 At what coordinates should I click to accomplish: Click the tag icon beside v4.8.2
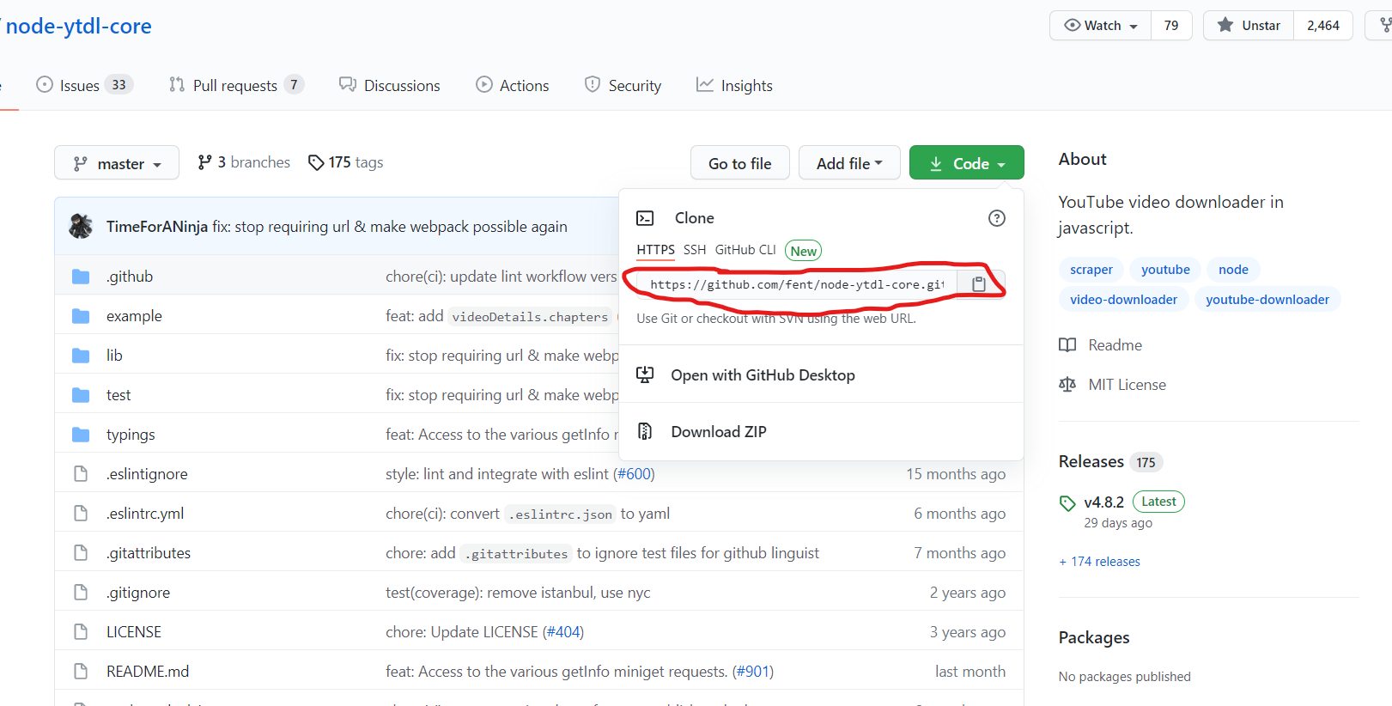[1067, 503]
